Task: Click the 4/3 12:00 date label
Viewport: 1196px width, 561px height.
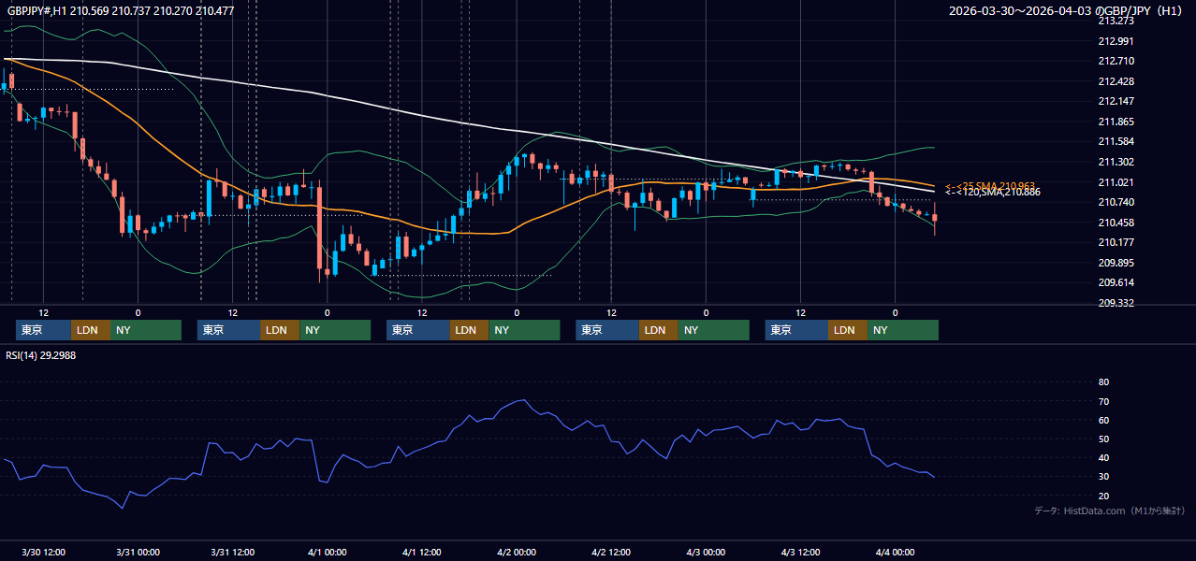Action: click(800, 552)
